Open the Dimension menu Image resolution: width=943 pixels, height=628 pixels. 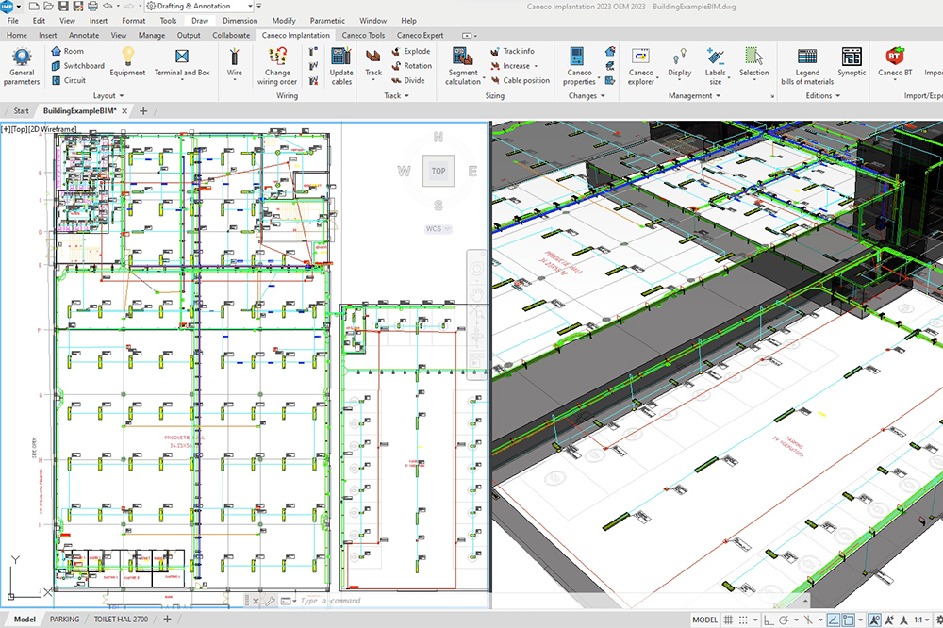(240, 21)
